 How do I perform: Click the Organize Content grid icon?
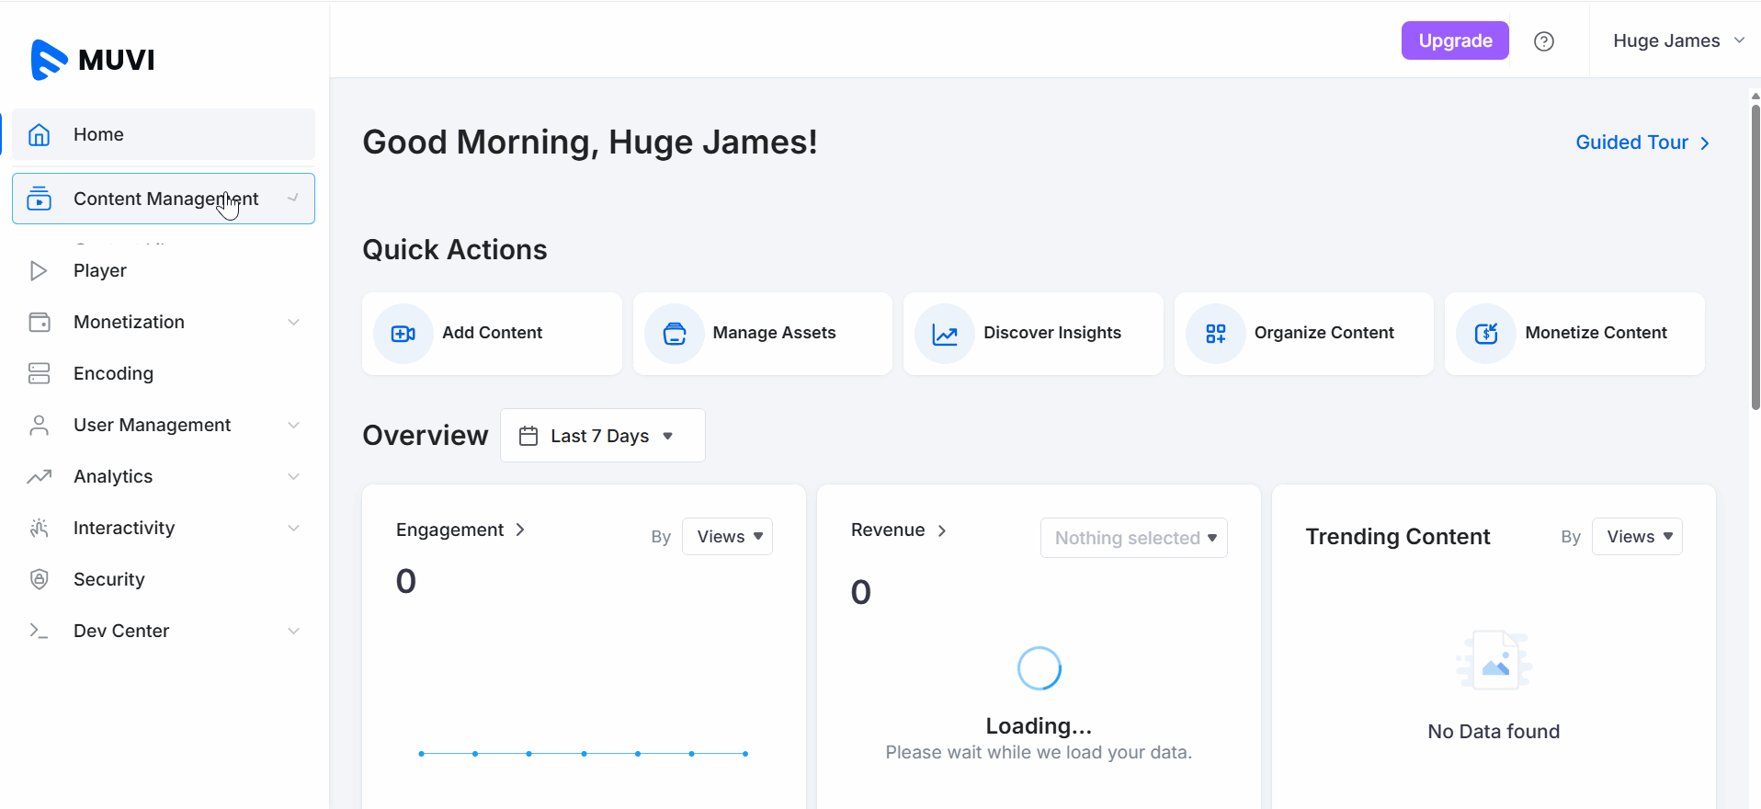click(1216, 334)
